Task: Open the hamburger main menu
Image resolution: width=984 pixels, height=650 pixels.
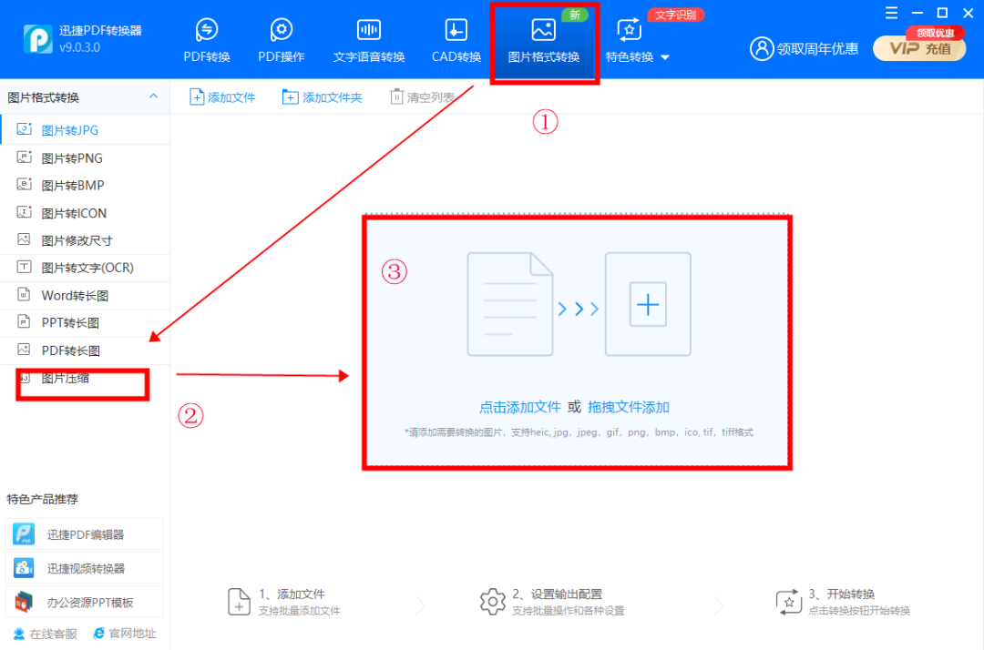Action: point(891,13)
